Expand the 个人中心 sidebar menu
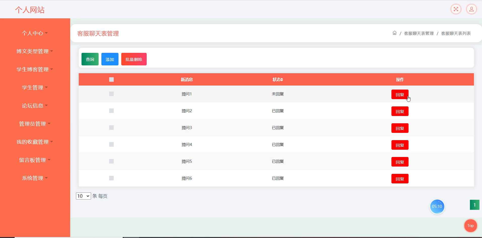The image size is (482, 238). (35, 33)
